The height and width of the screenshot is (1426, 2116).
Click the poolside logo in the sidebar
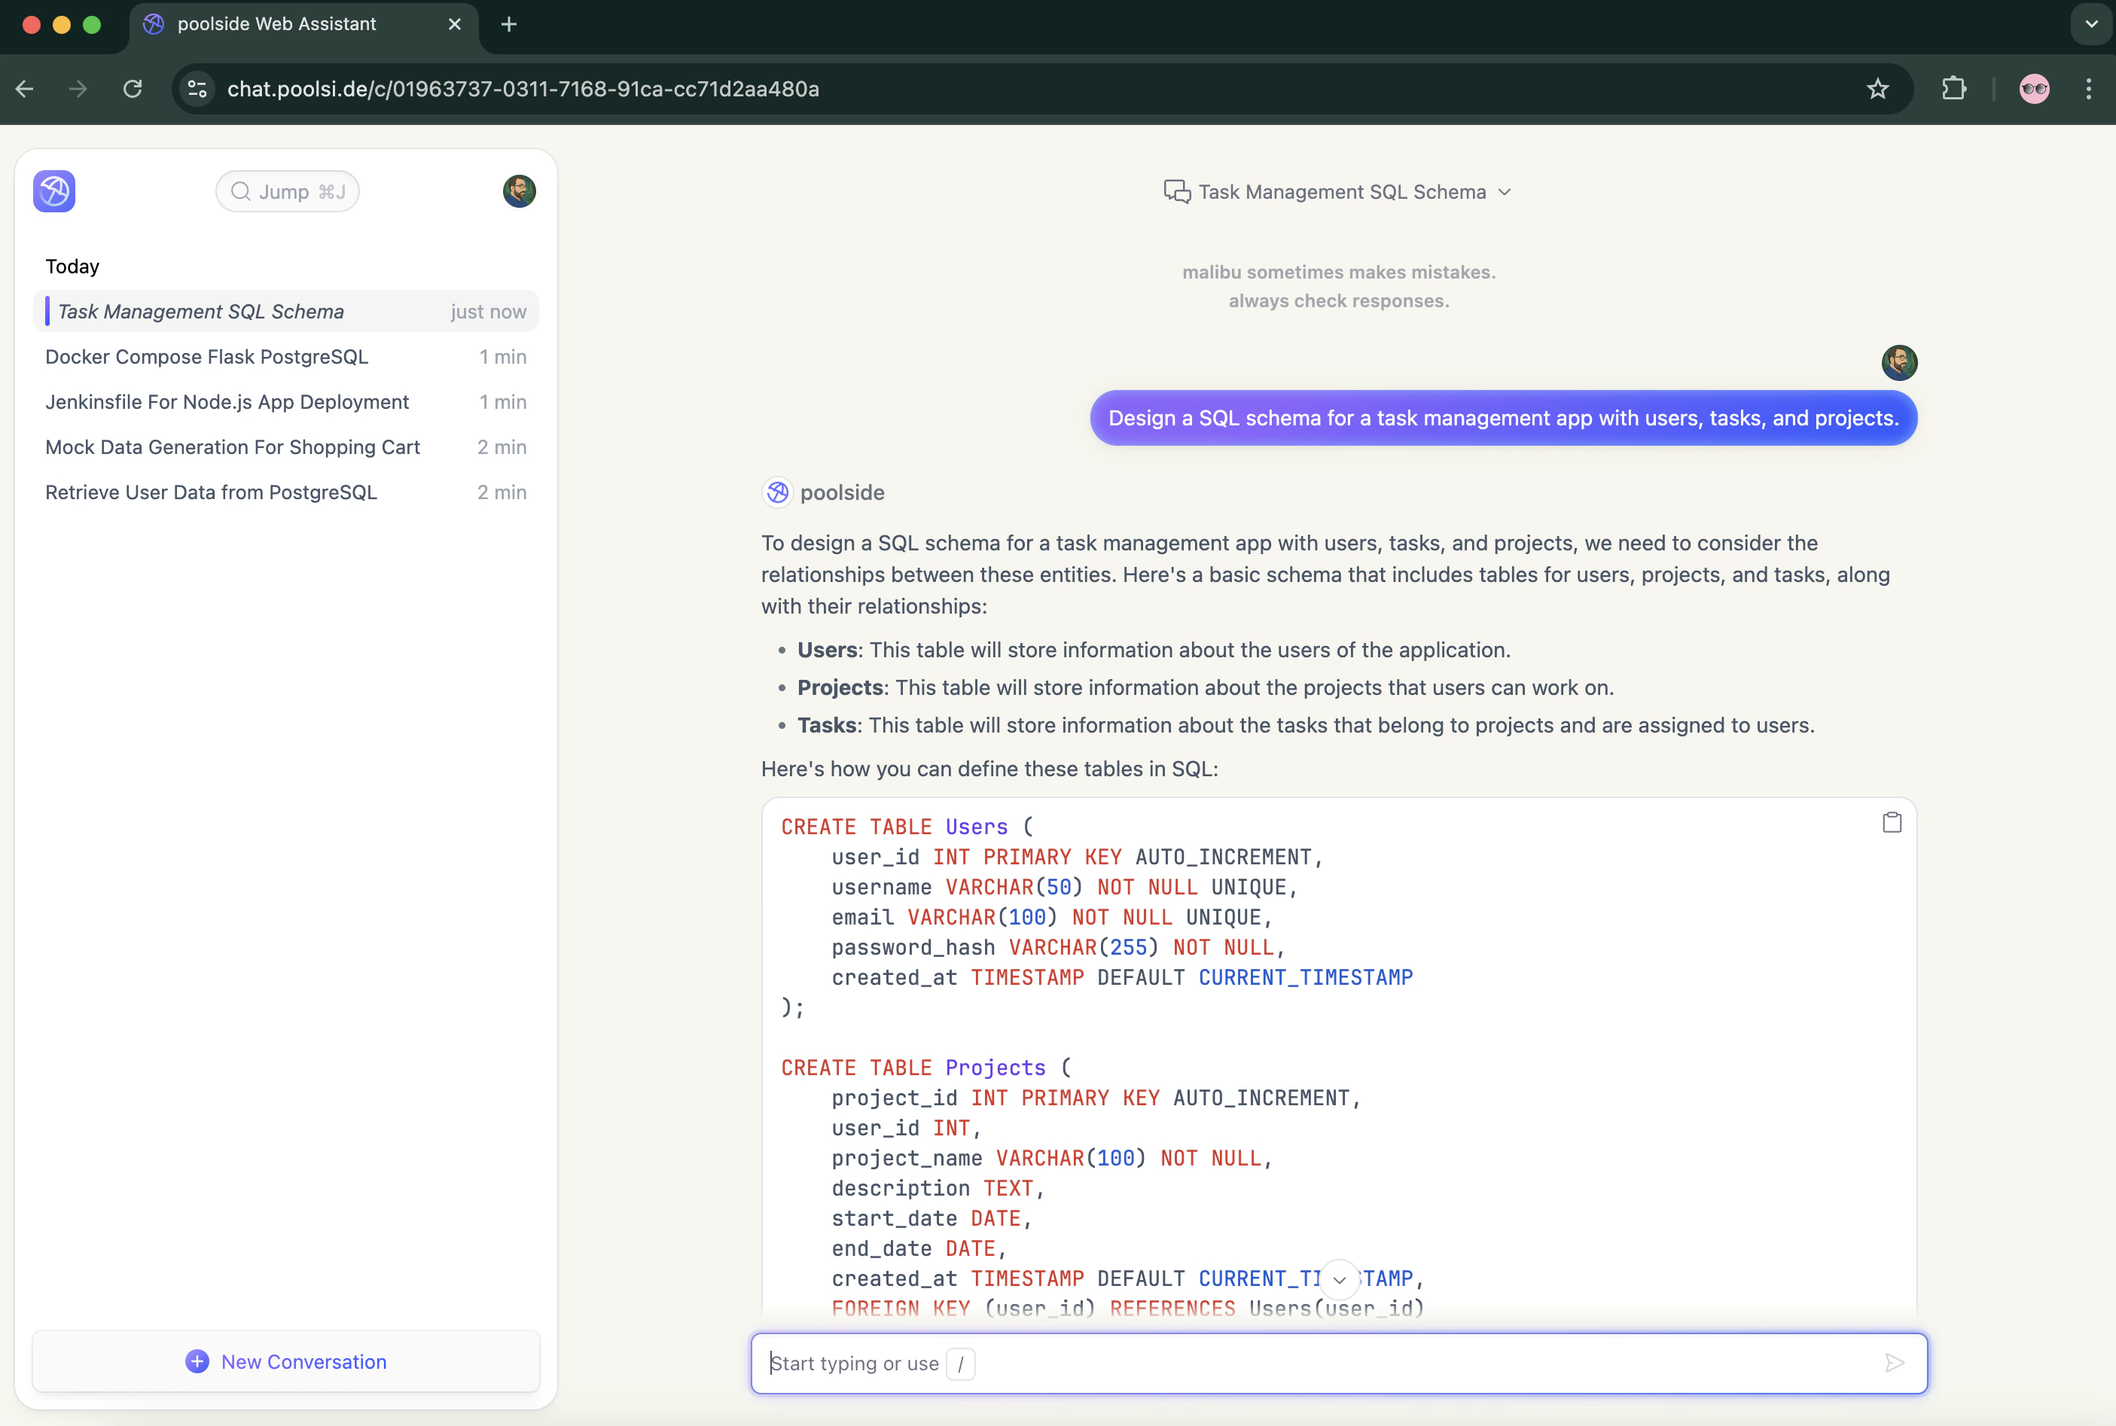[x=53, y=191]
